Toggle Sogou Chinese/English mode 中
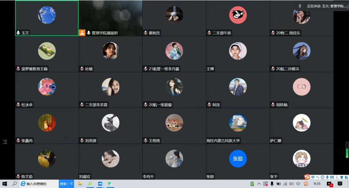Screen dimensions: 349x188 [x=313, y=177]
